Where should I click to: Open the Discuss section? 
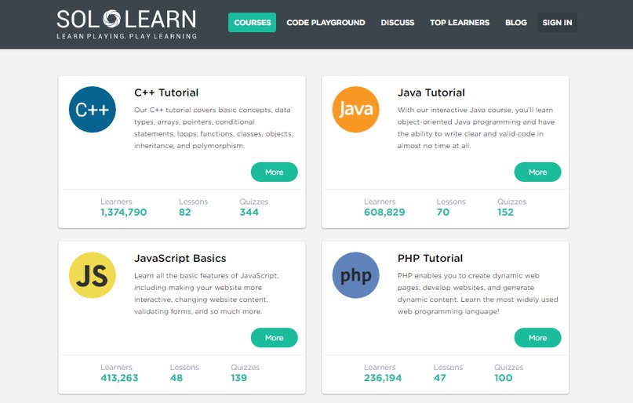(398, 23)
